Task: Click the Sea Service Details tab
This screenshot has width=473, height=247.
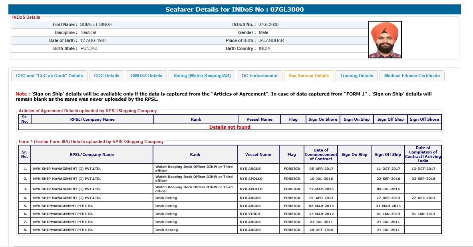Action: click(x=309, y=76)
